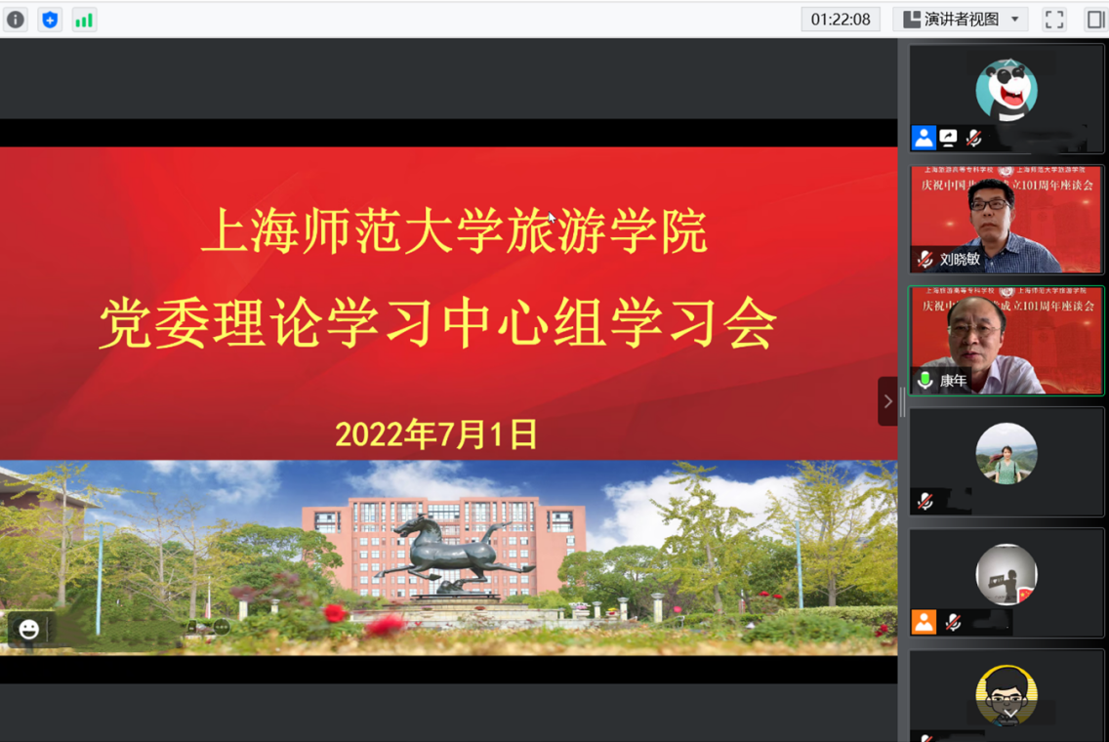Click the grey silhouette avatar participant tile

click(1006, 582)
